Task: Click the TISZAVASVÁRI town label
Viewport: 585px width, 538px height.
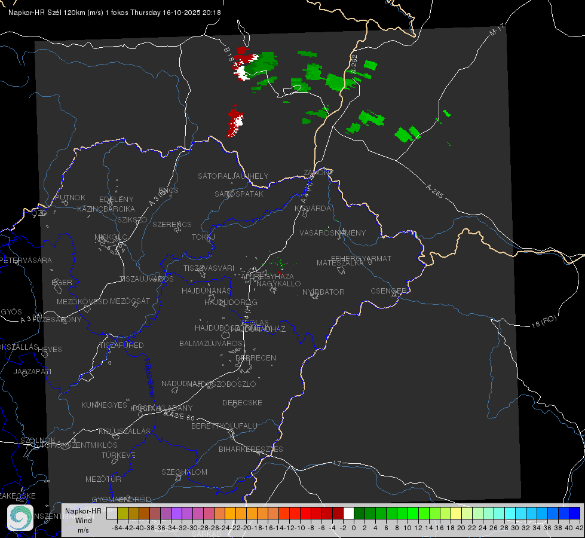Action: 209,268
